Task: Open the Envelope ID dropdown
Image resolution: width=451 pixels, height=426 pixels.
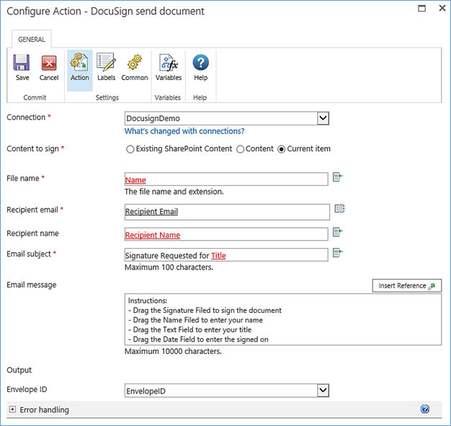Action: pyautogui.click(x=323, y=391)
